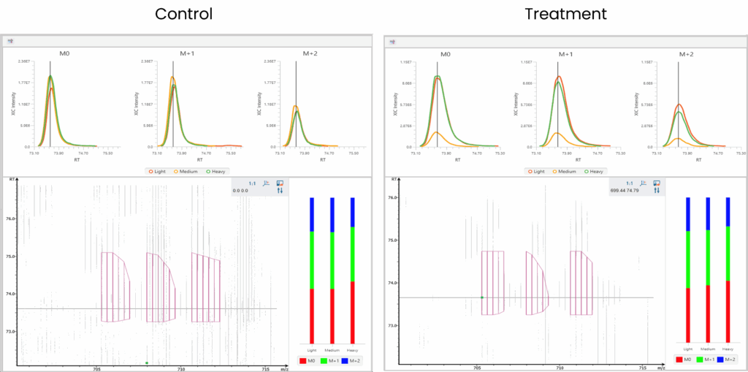The height and width of the screenshot is (372, 748).
Task: Click the 'M0' chart title in Control panel
Action: 64,54
